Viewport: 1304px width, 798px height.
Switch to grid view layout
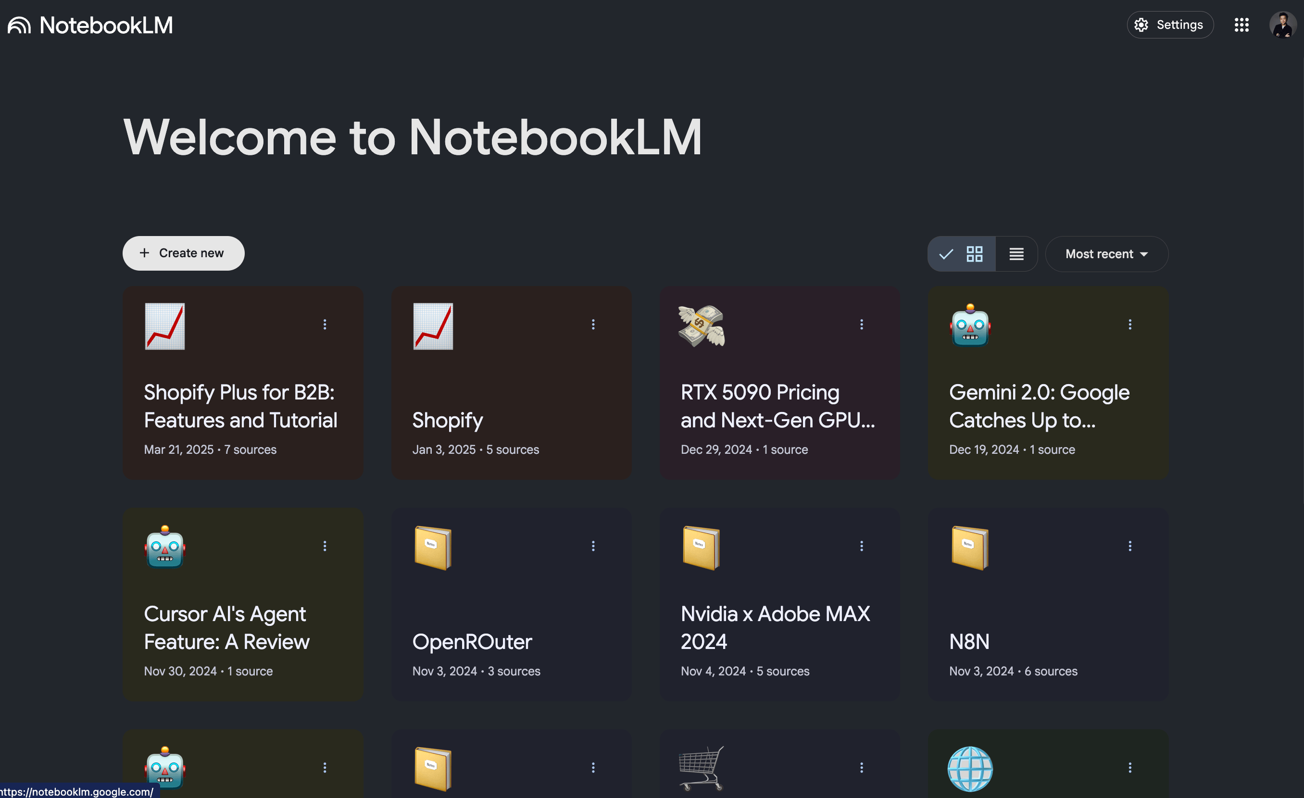point(962,254)
